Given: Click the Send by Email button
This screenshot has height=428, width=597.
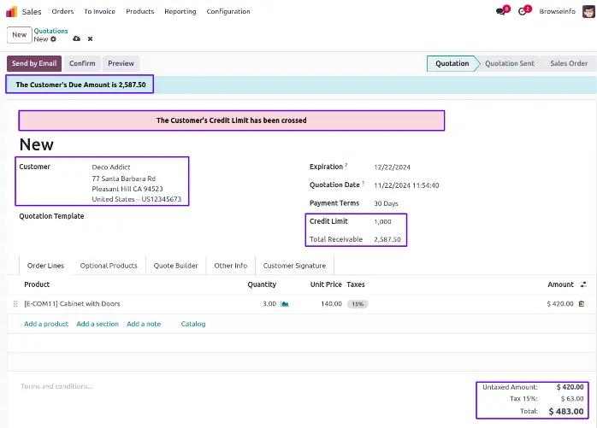Looking at the screenshot, I should (33, 63).
